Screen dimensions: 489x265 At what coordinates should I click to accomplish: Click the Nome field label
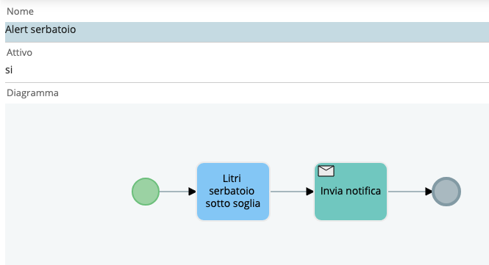click(21, 12)
